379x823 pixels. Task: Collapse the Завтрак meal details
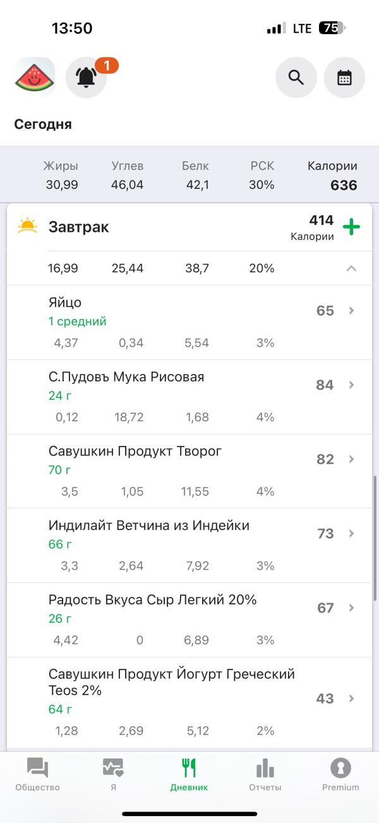pos(351,268)
